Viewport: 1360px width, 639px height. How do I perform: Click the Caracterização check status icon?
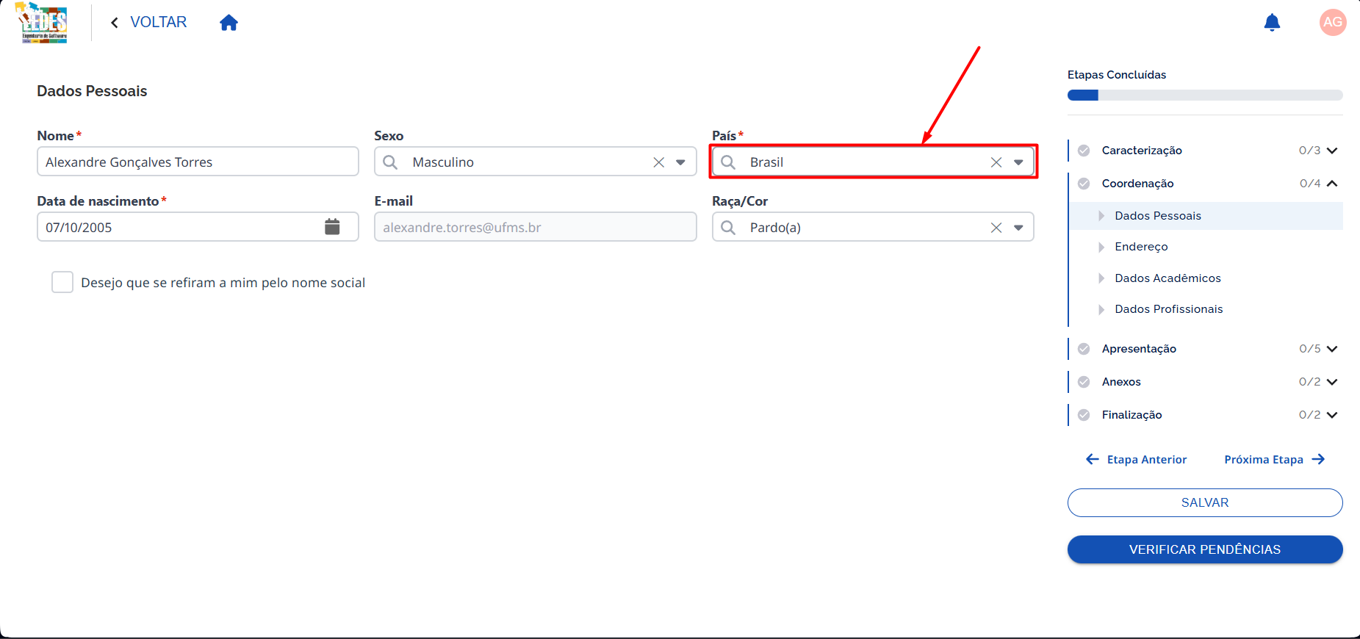click(1084, 151)
